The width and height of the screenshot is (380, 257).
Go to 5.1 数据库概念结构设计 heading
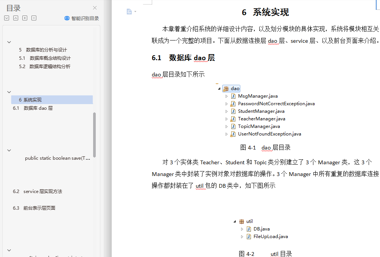coord(45,58)
